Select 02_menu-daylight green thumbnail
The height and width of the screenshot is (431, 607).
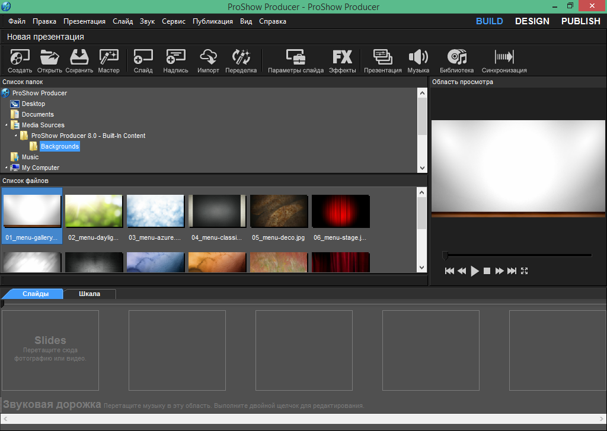coord(94,211)
